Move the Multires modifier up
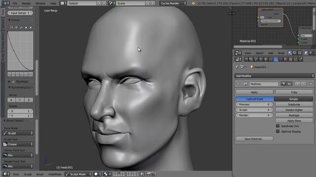Viewport: 316px width, 177px height. (297, 84)
